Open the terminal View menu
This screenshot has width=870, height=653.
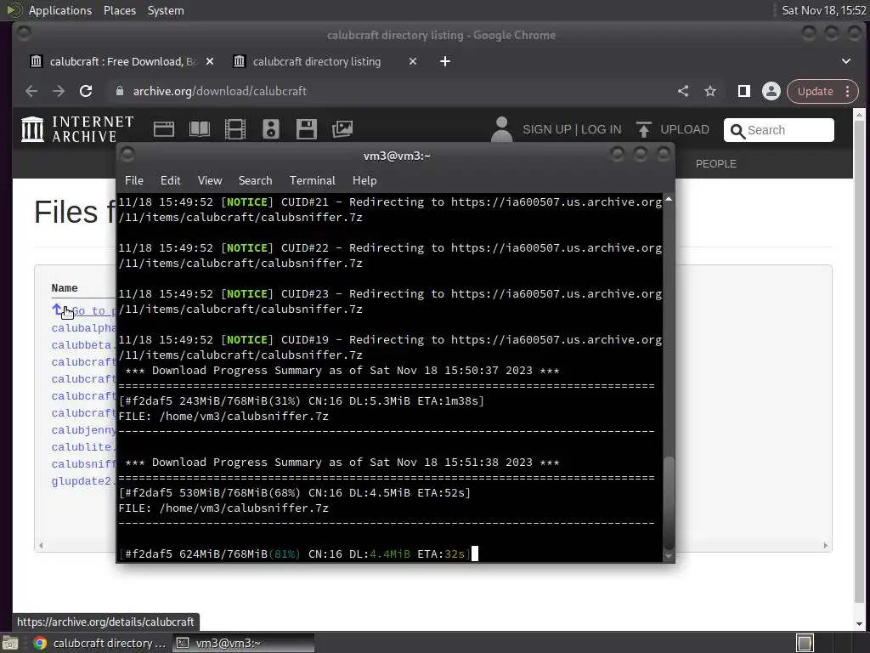(210, 180)
